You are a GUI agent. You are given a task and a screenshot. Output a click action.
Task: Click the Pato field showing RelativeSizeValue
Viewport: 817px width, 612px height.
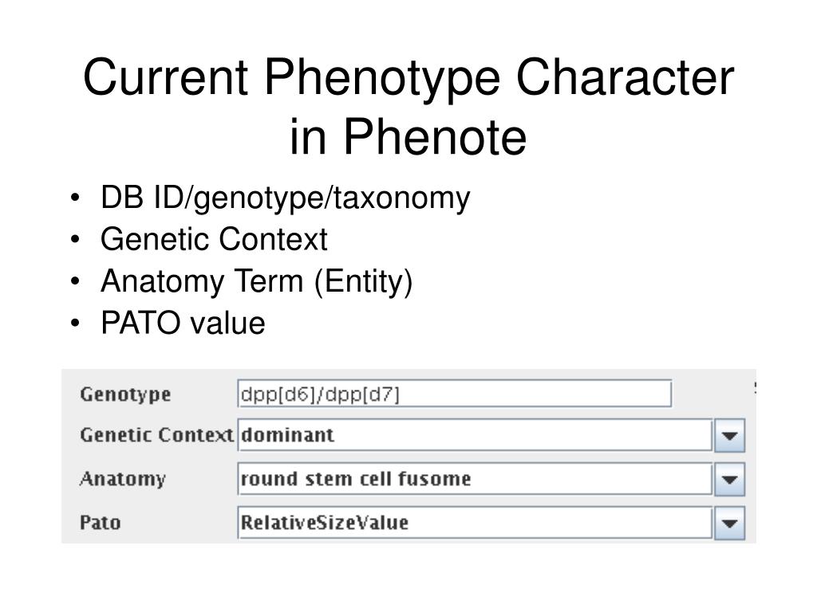tap(476, 523)
